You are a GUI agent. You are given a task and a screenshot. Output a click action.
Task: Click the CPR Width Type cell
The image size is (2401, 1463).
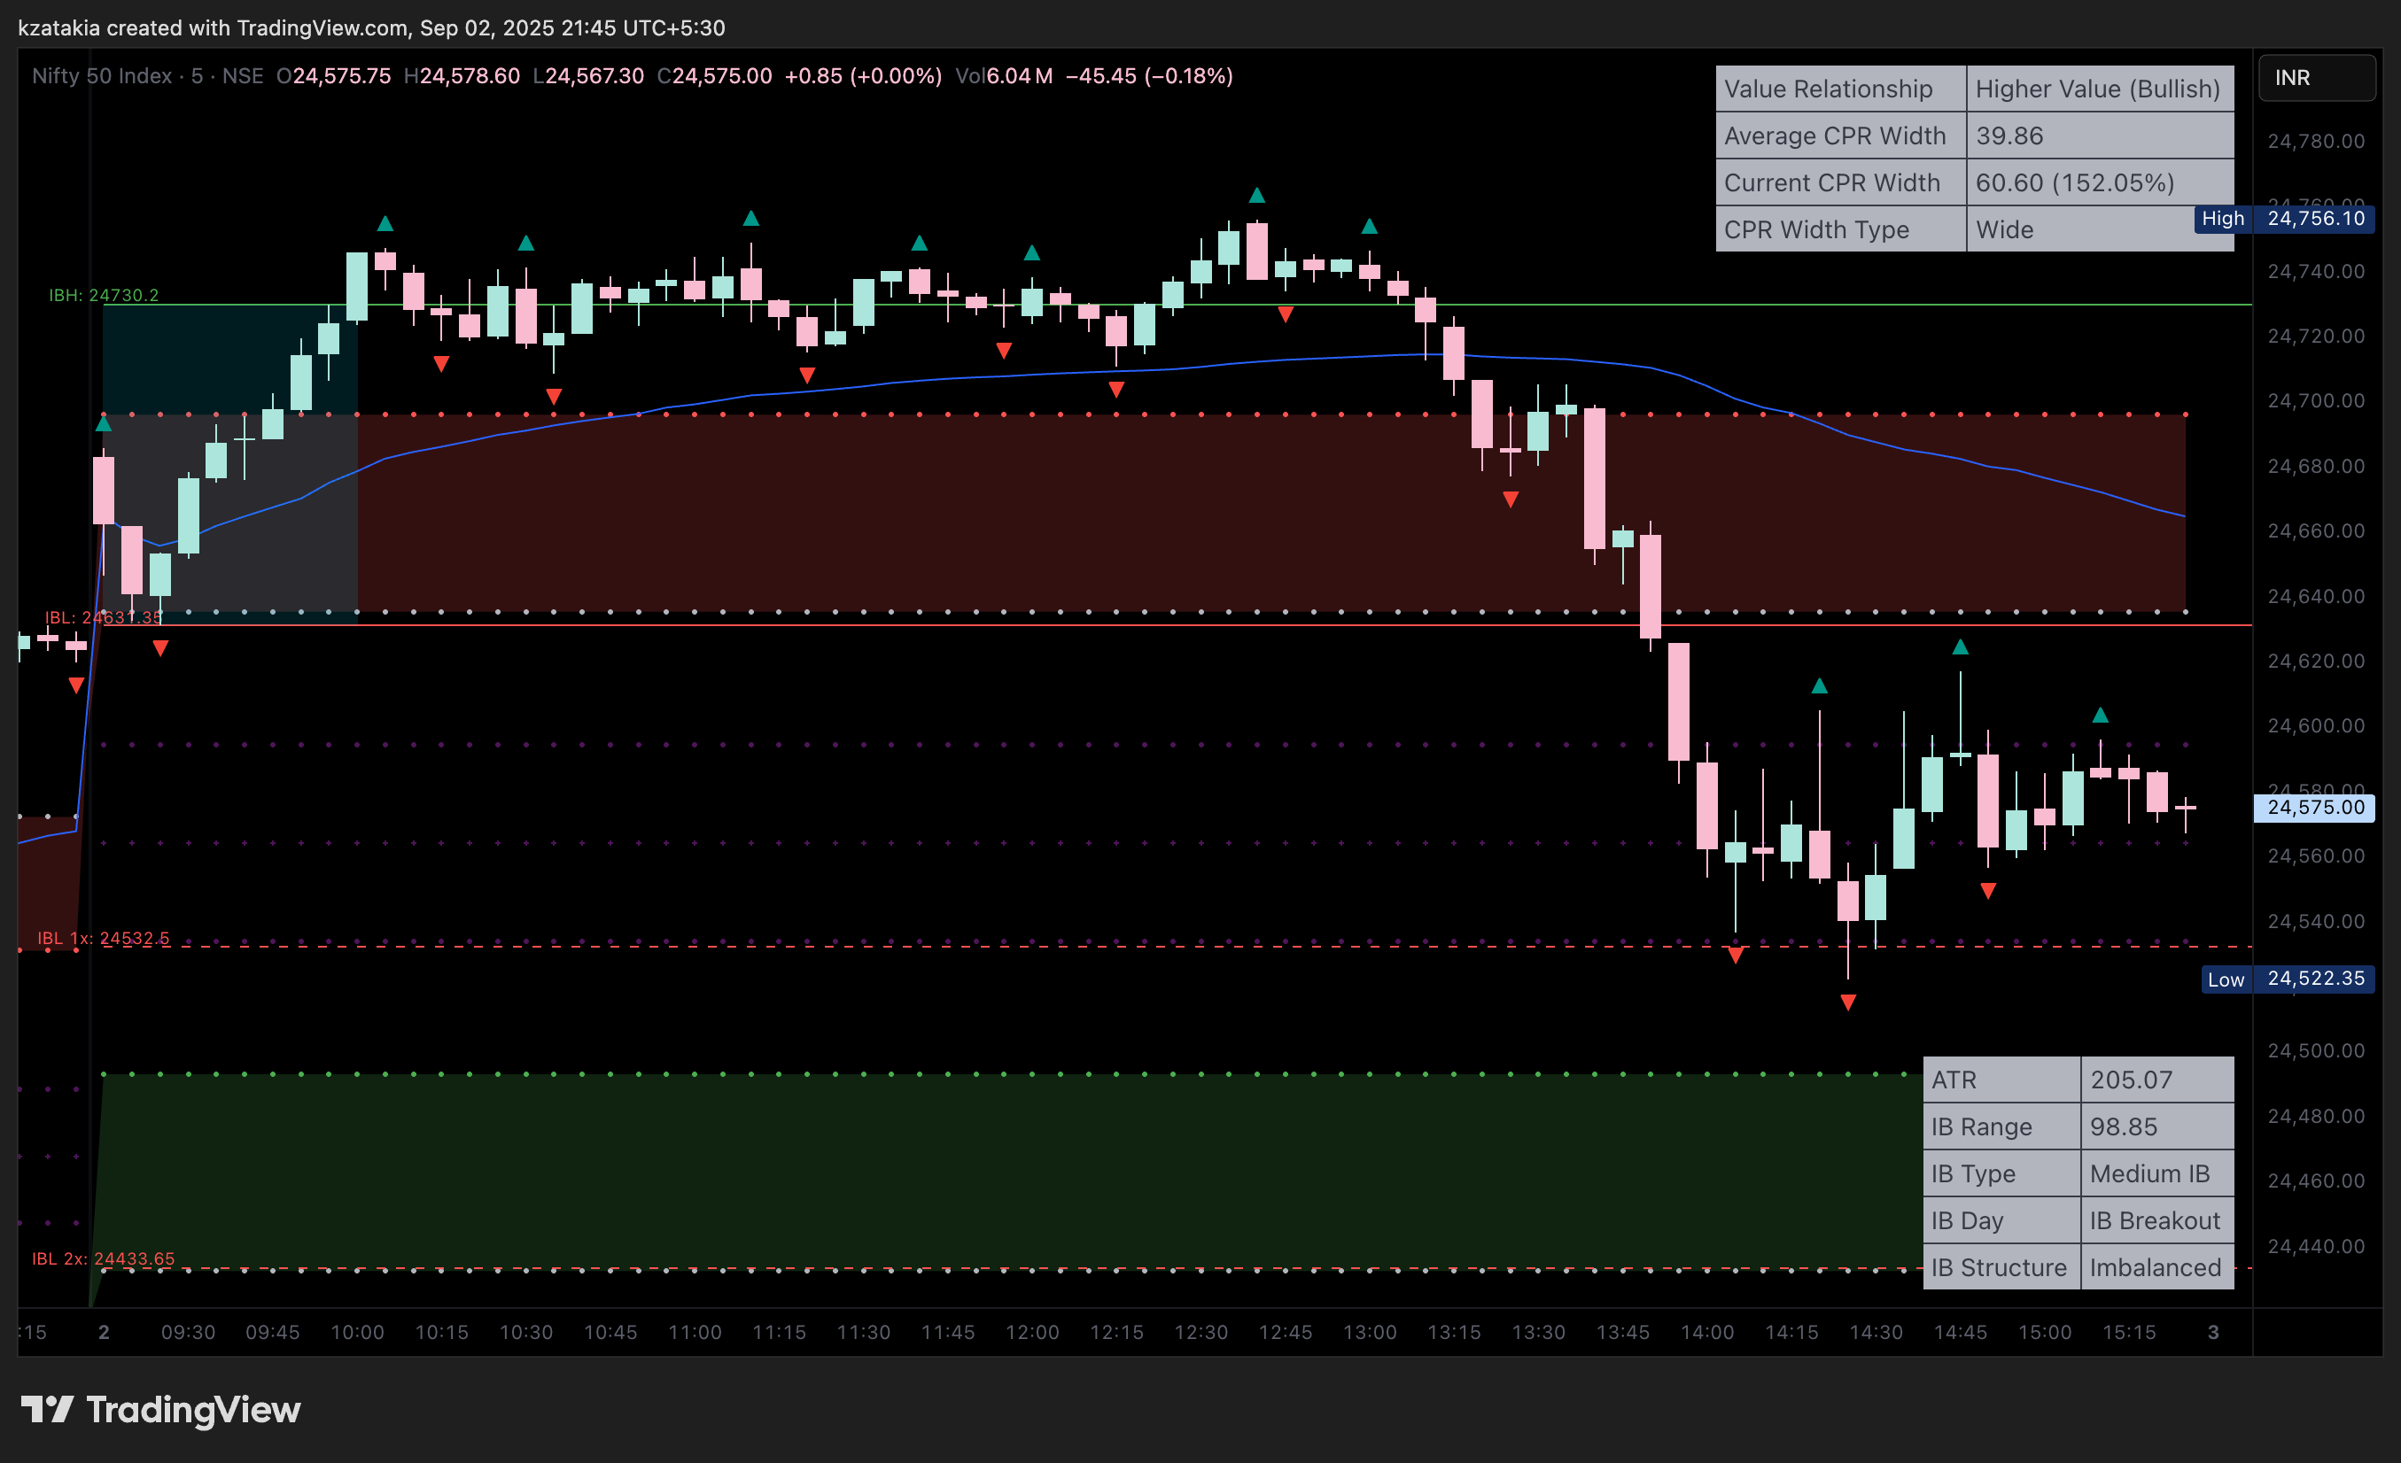(x=1841, y=228)
